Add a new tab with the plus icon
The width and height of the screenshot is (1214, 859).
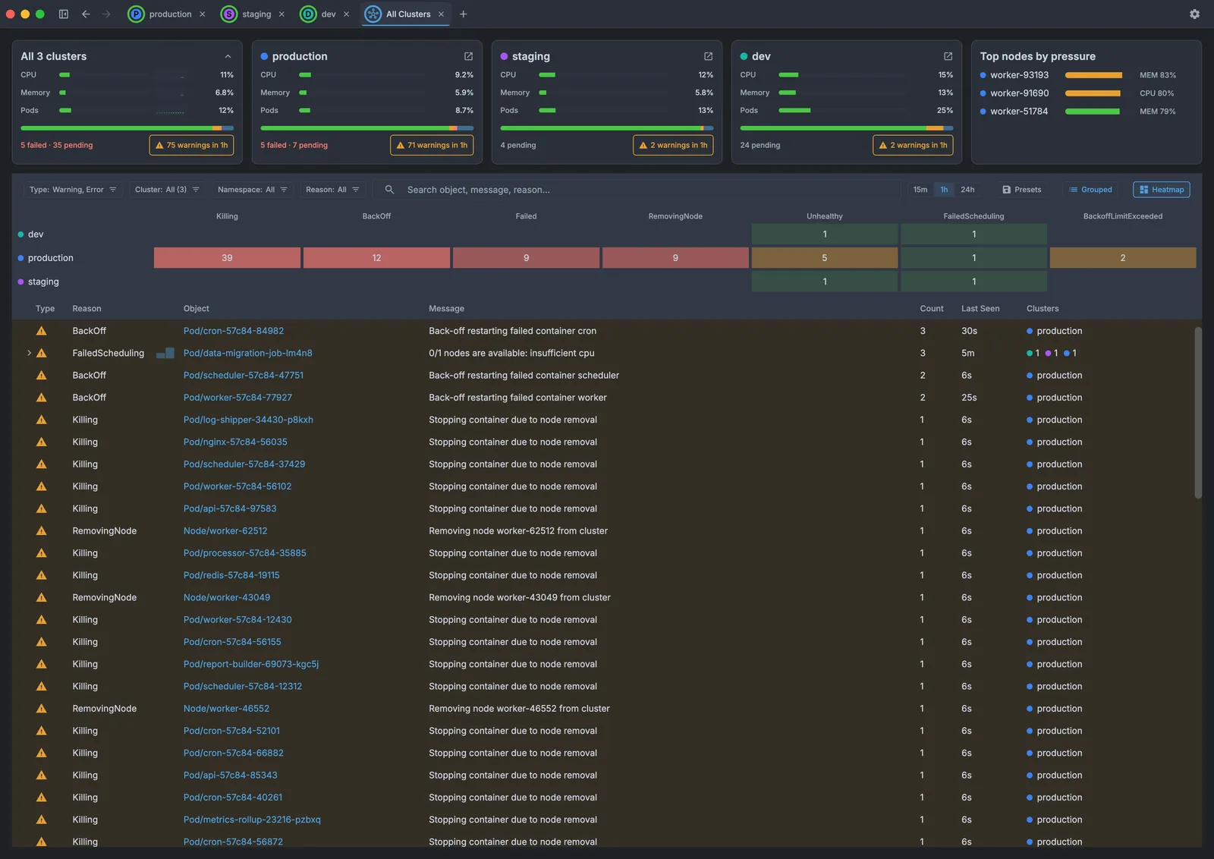(x=463, y=14)
